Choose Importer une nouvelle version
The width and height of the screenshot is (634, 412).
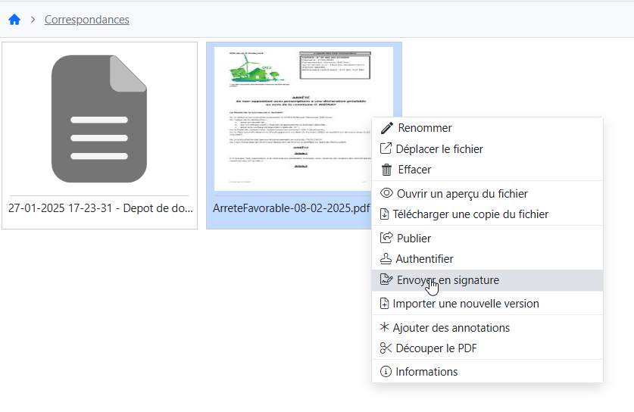(465, 304)
